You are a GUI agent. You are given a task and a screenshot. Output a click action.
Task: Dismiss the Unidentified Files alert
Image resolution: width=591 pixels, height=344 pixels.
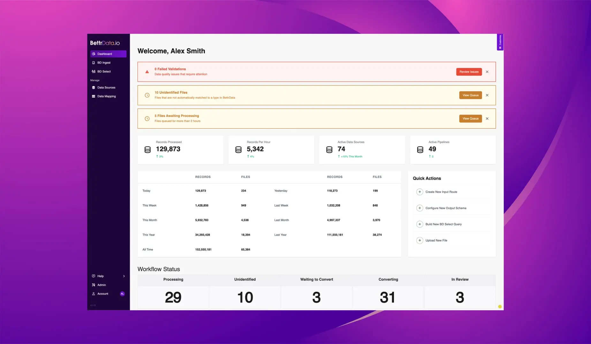pyautogui.click(x=487, y=95)
